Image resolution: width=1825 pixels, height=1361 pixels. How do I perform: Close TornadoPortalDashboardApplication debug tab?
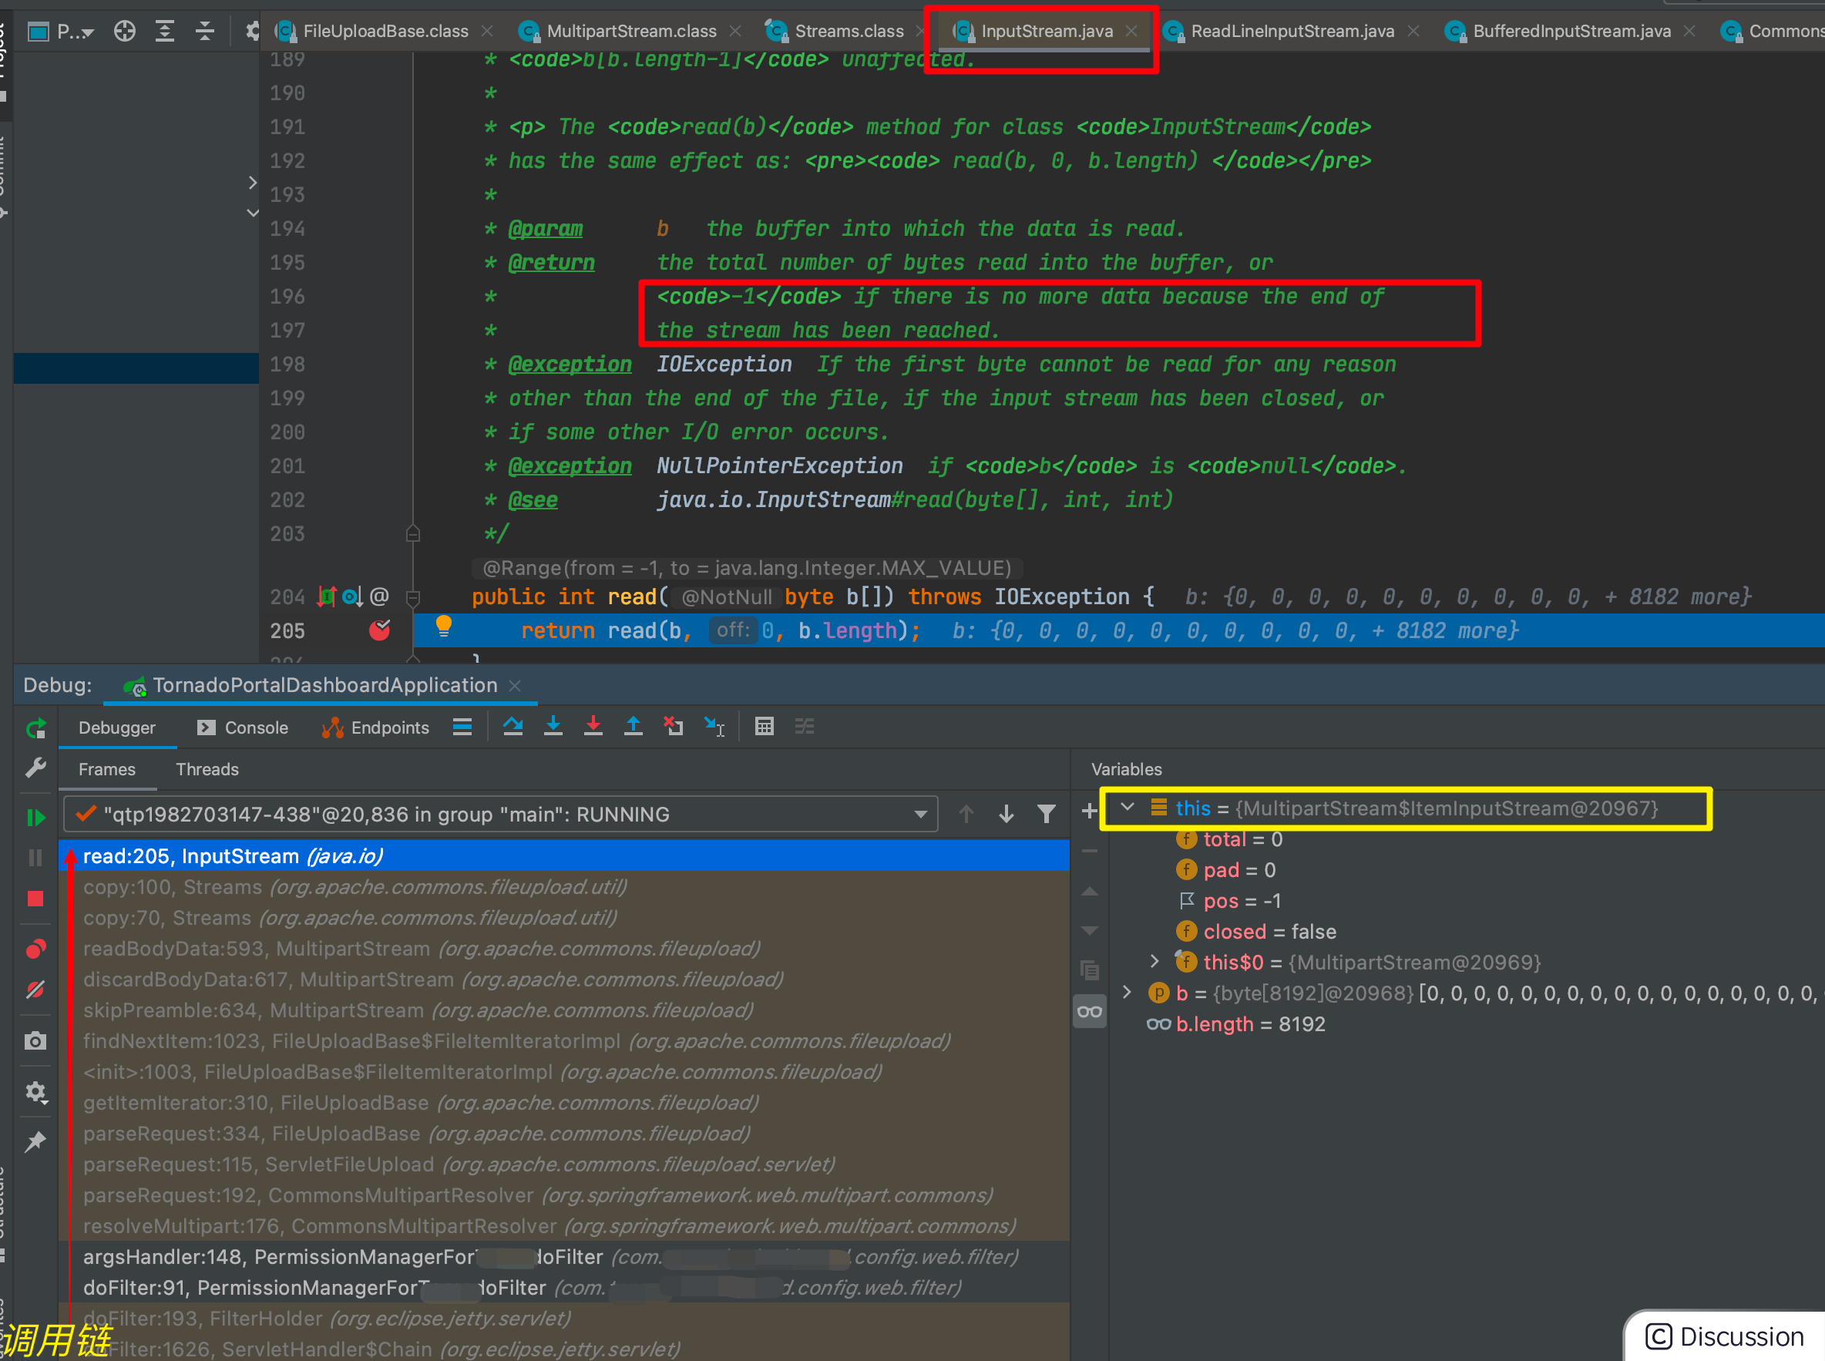[x=515, y=686]
